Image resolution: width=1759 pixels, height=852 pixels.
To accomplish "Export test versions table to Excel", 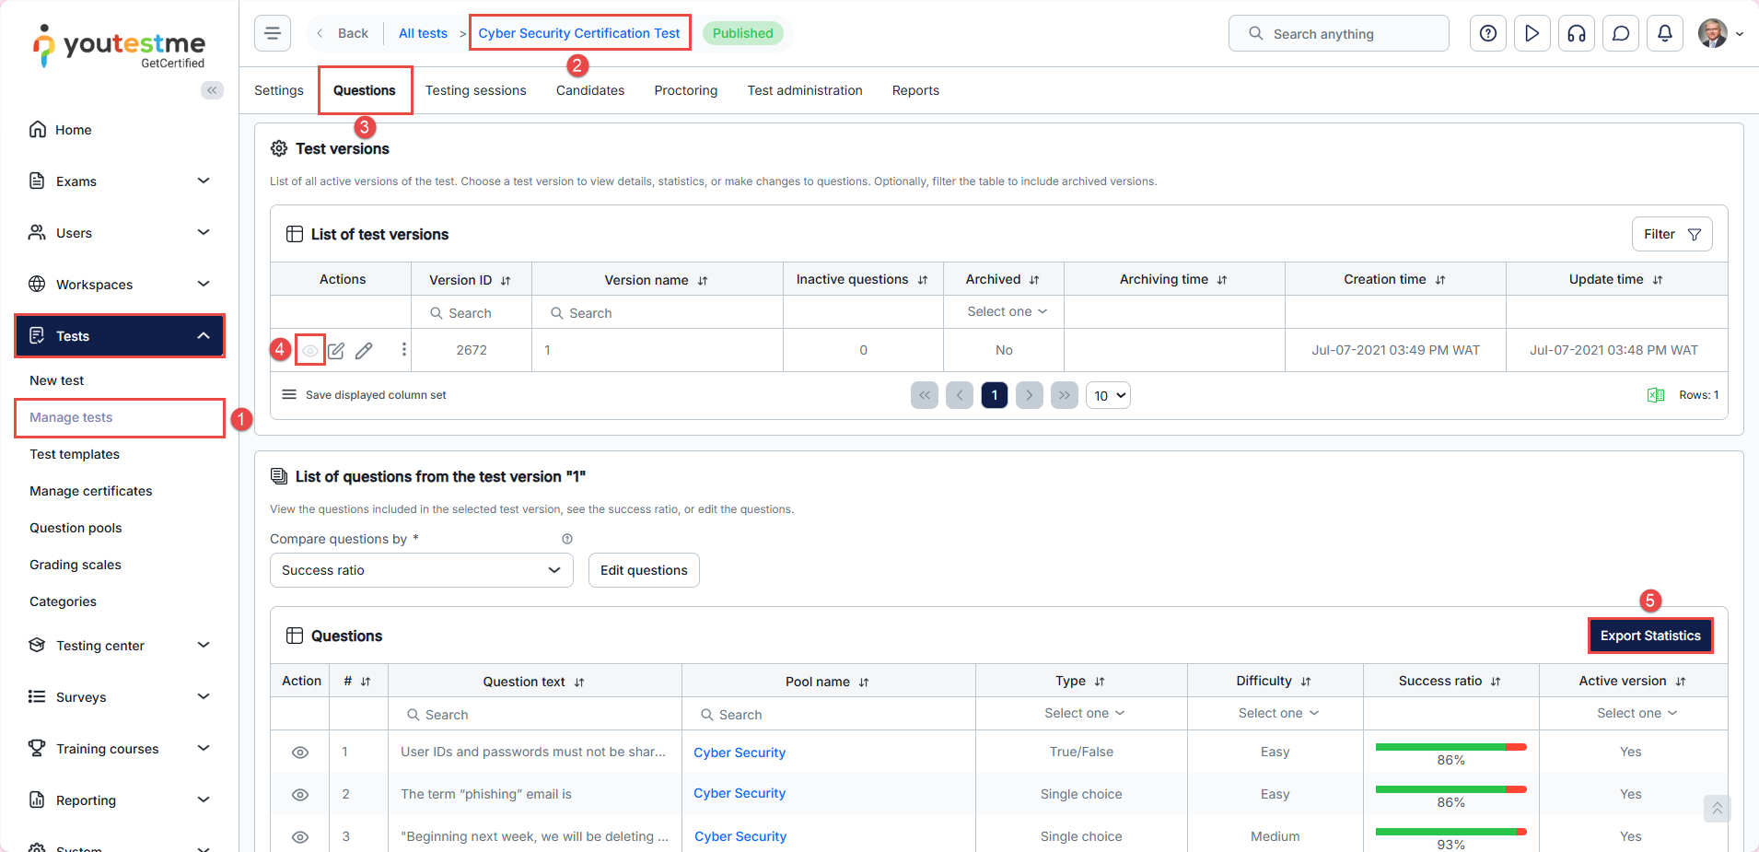I will (1655, 395).
